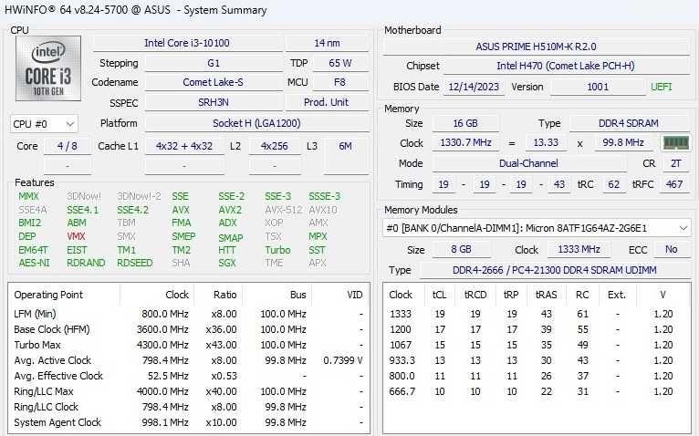
Task: Select the Turbo Max row
Action: tap(183, 345)
